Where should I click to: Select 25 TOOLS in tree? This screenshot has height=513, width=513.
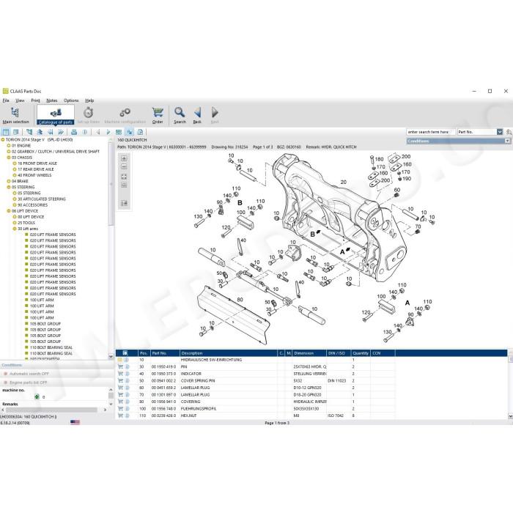pyautogui.click(x=26, y=223)
